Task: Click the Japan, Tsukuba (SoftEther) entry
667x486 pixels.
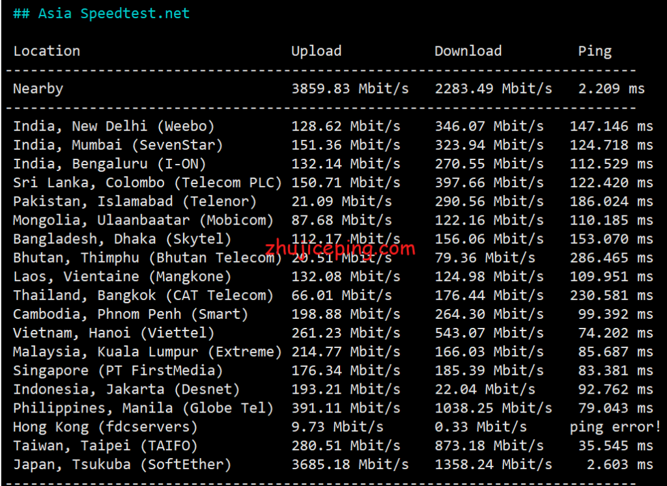Action: click(x=122, y=465)
